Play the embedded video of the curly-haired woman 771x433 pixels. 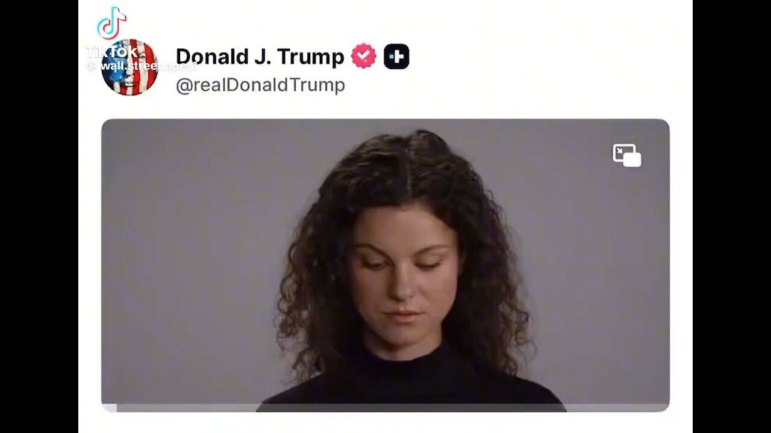385,265
